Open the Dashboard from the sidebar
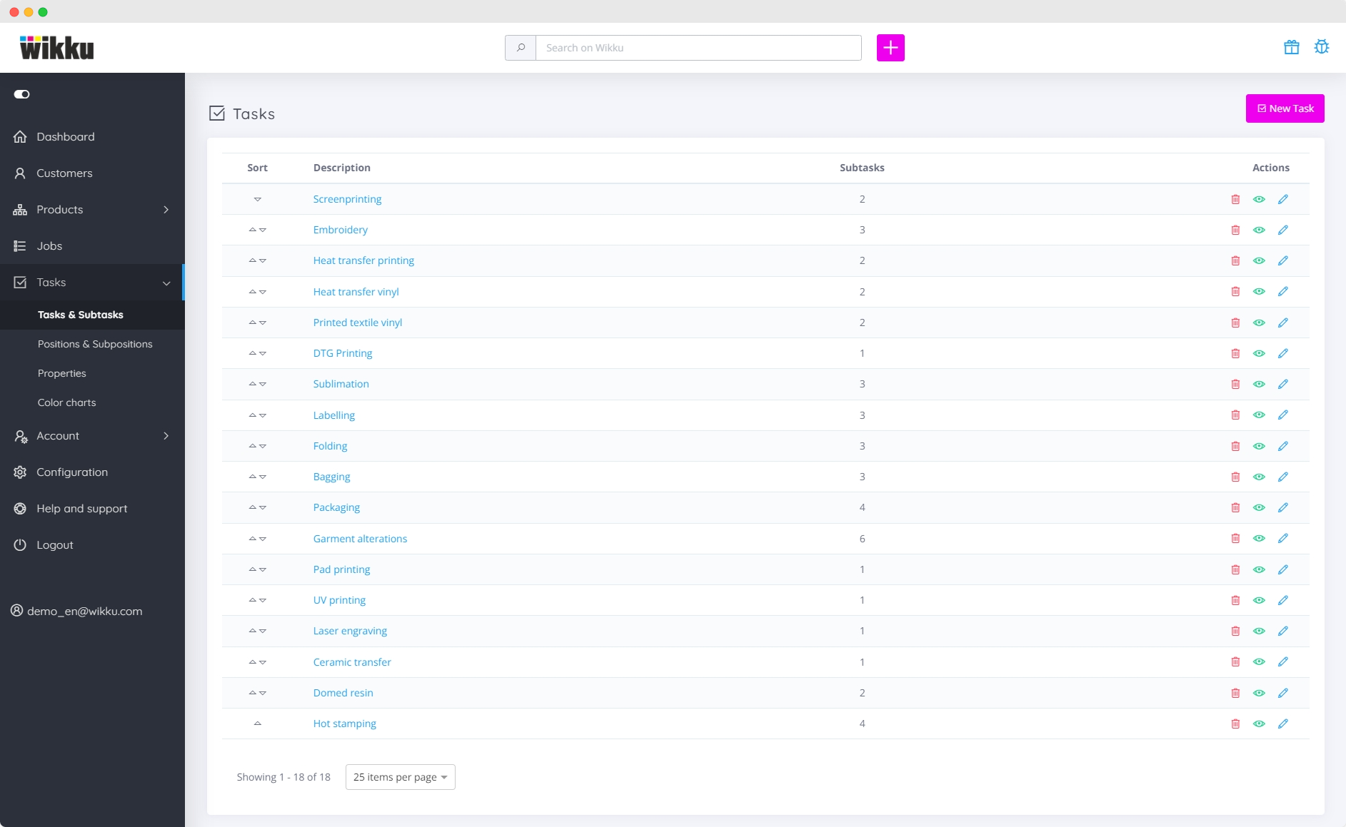1346x827 pixels. pos(65,136)
